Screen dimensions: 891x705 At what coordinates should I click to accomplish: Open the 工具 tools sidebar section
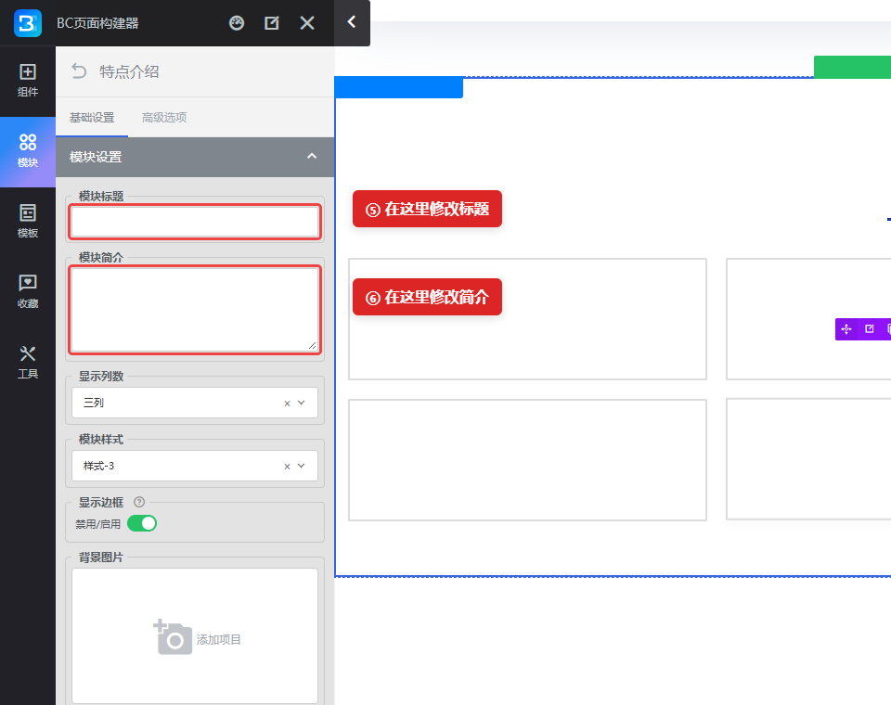coord(28,363)
